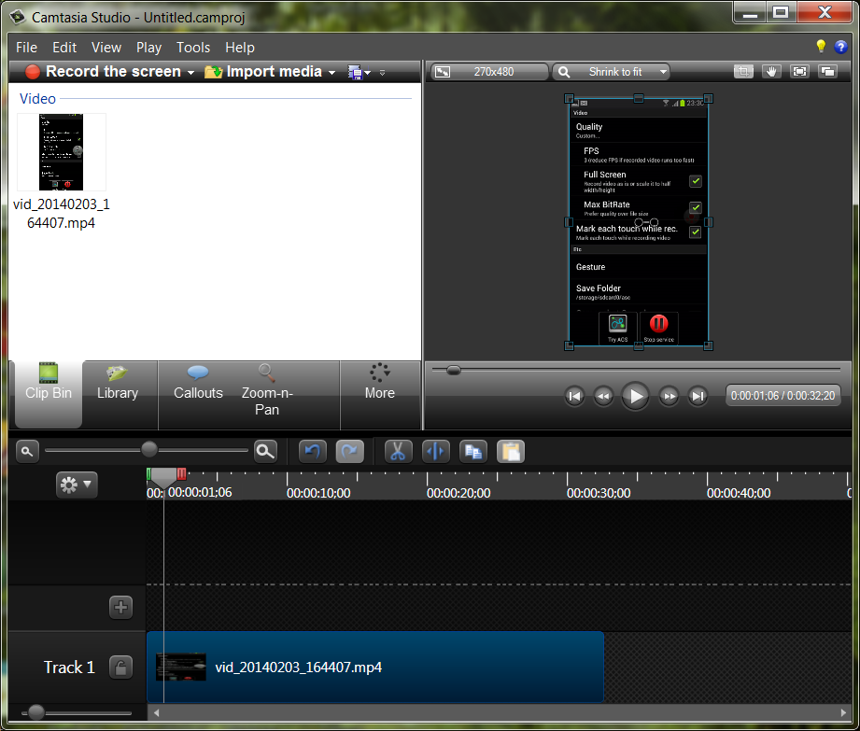Viewport: 860px width, 731px height.
Task: Open the View menu
Action: coord(106,48)
